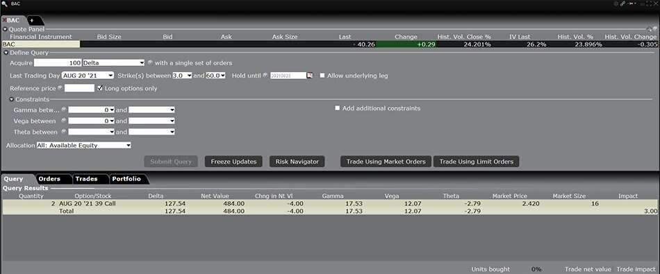The image size is (660, 274).
Task: Click the Gamma column header in results
Action: pos(333,196)
